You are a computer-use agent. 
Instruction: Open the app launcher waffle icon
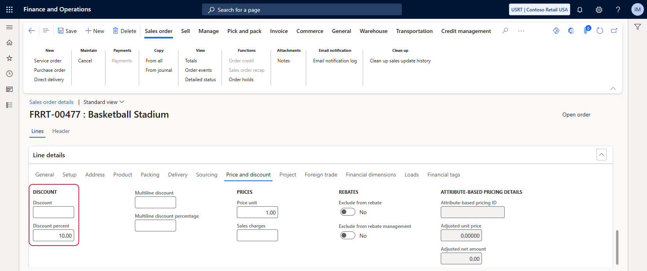pyautogui.click(x=9, y=9)
